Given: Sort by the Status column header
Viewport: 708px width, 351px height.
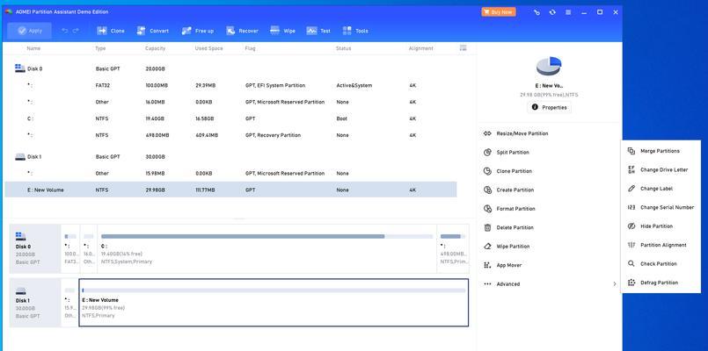Looking at the screenshot, I should click(x=344, y=48).
